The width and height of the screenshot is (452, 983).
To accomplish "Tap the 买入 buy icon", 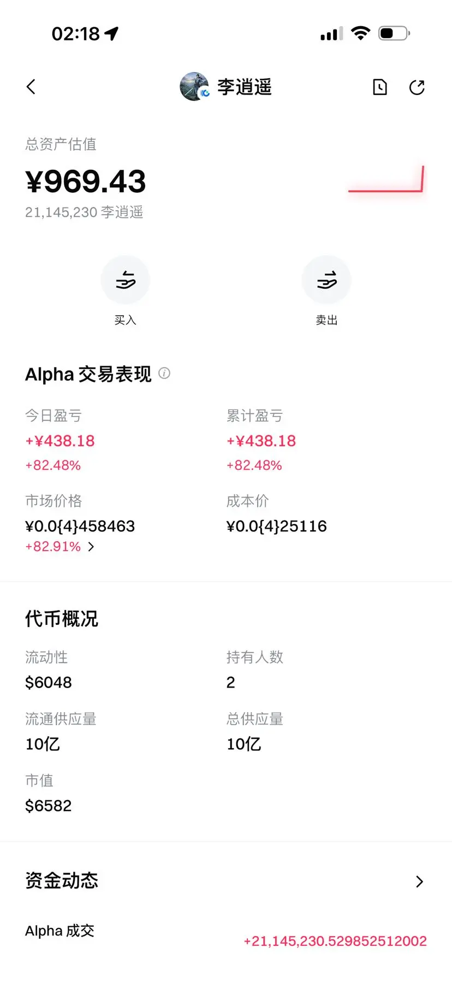I will coord(125,280).
